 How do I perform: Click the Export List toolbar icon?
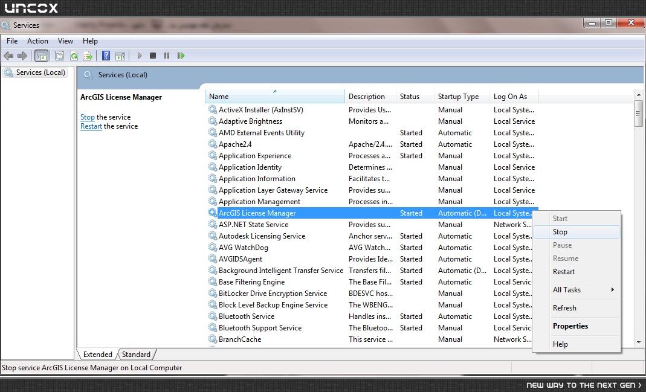pos(88,56)
